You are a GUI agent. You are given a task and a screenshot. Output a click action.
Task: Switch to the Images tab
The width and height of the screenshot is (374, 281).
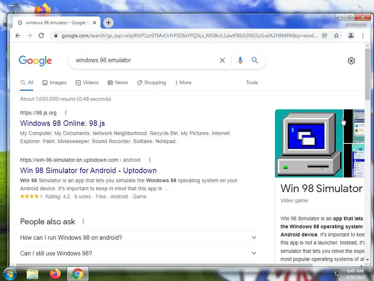[54, 83]
